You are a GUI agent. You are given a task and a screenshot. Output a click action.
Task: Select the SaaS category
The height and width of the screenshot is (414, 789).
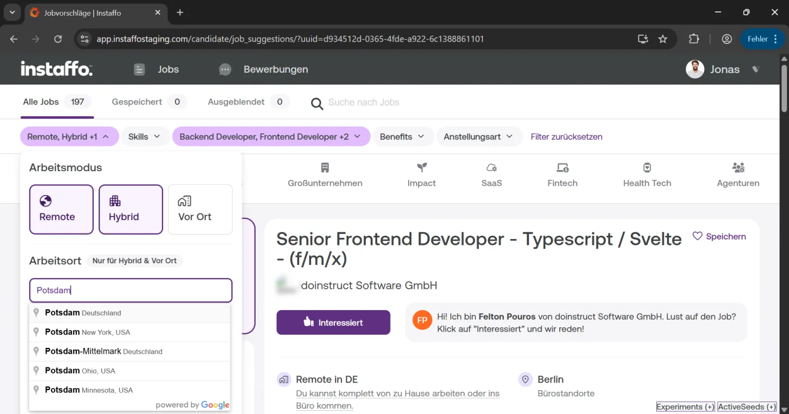(x=491, y=174)
